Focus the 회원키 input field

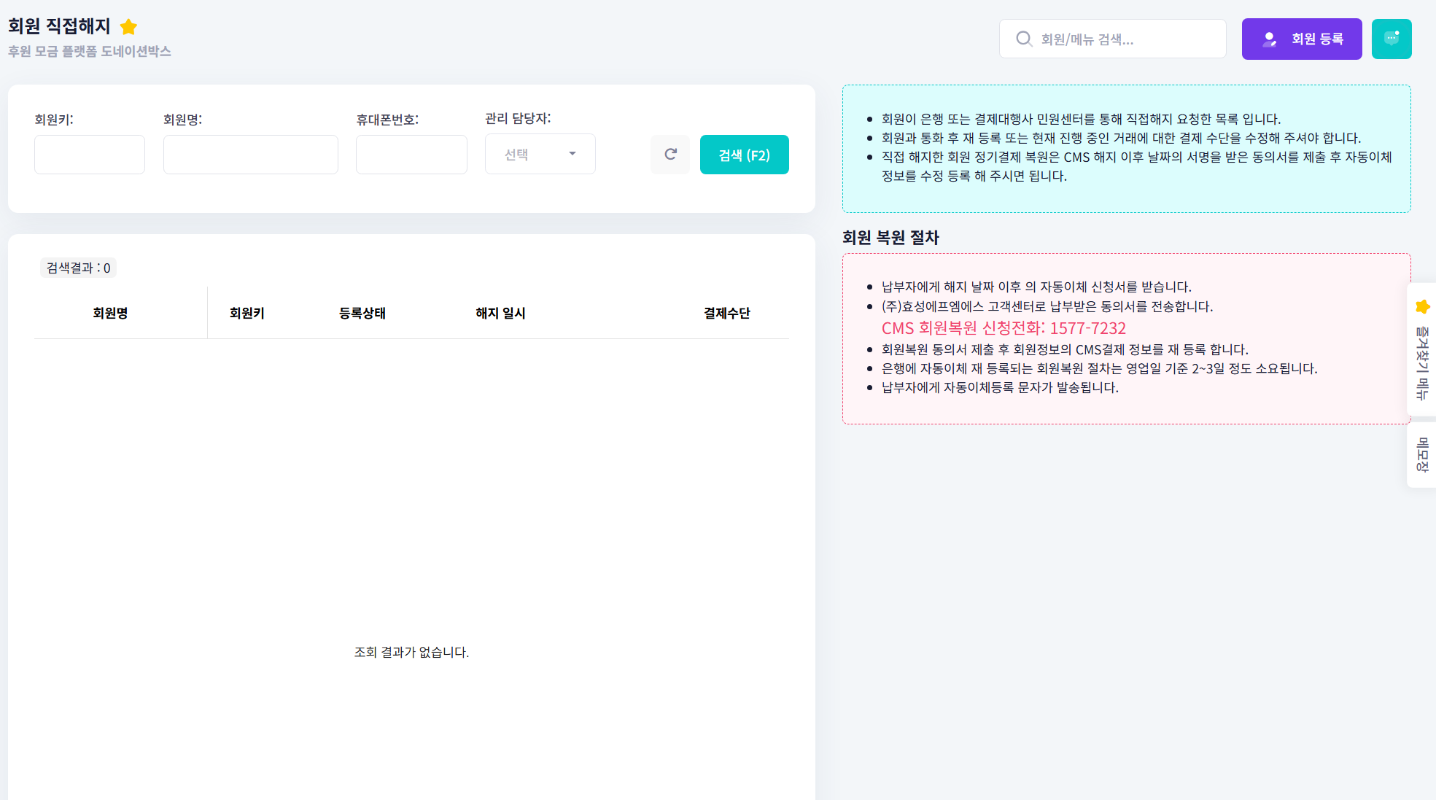(90, 155)
